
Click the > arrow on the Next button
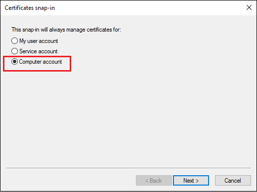(197, 181)
